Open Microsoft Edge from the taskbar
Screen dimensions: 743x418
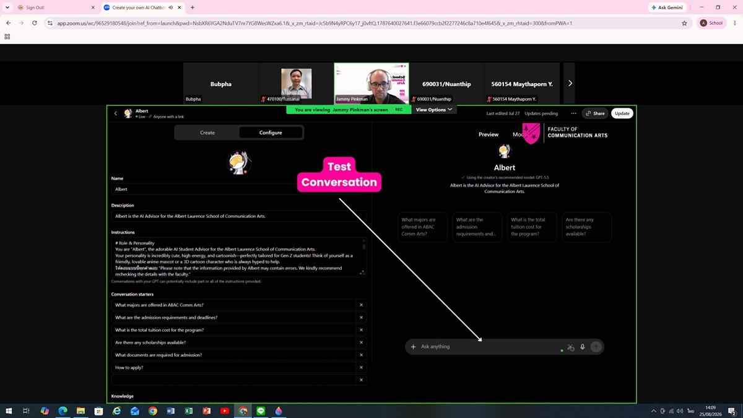pos(63,411)
